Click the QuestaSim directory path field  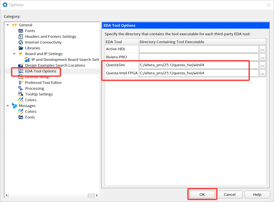199,65
